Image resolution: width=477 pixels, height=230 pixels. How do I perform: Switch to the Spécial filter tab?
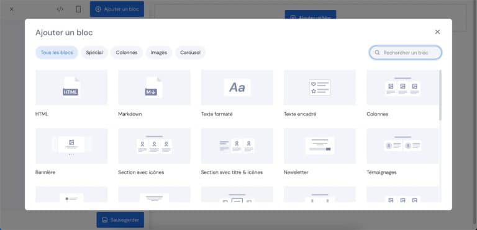tap(94, 53)
